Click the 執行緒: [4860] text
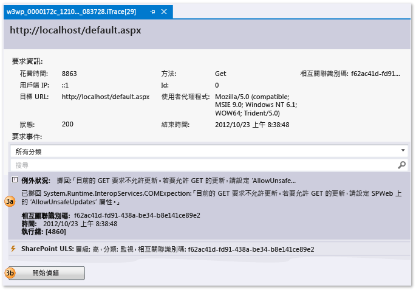416x290 pixels. tap(44, 232)
